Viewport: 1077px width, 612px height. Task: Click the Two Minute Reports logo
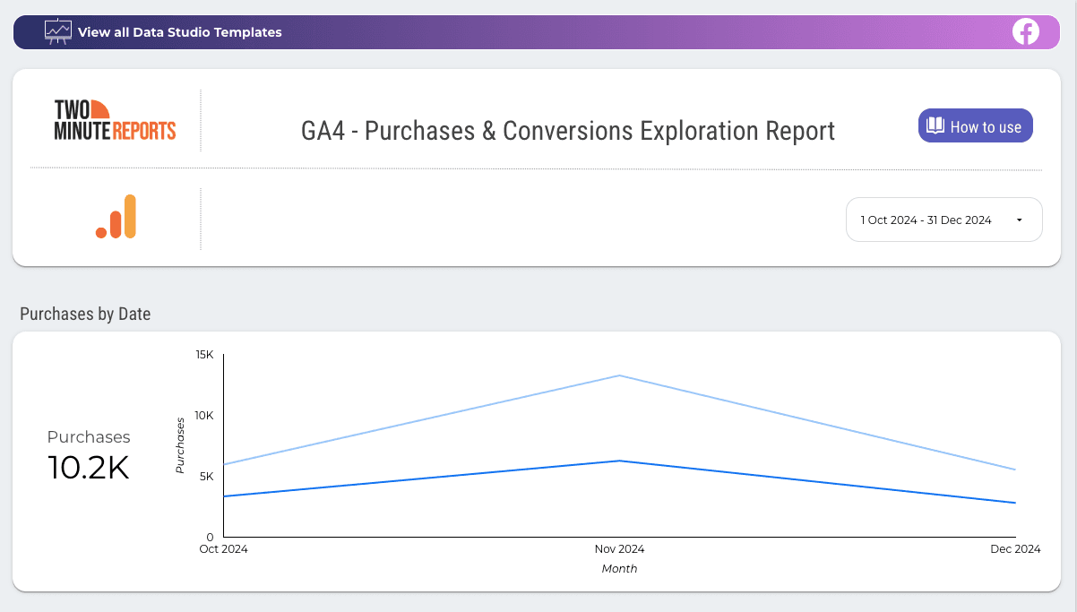(114, 118)
